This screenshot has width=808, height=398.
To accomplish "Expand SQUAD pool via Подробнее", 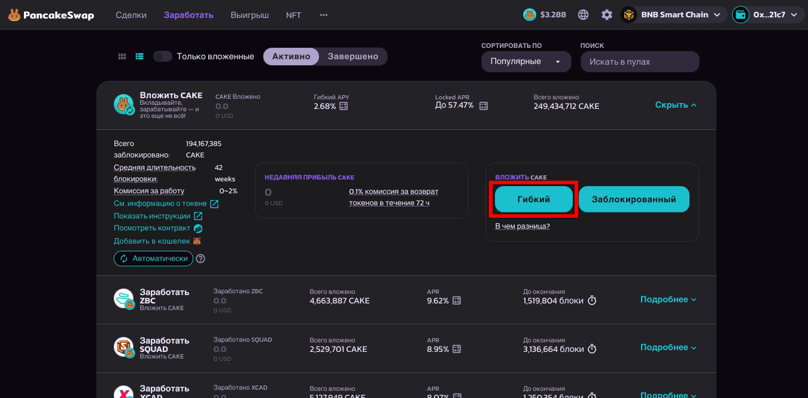I will pyautogui.click(x=669, y=347).
